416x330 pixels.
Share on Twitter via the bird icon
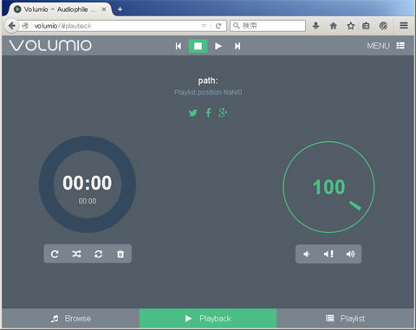click(x=193, y=113)
